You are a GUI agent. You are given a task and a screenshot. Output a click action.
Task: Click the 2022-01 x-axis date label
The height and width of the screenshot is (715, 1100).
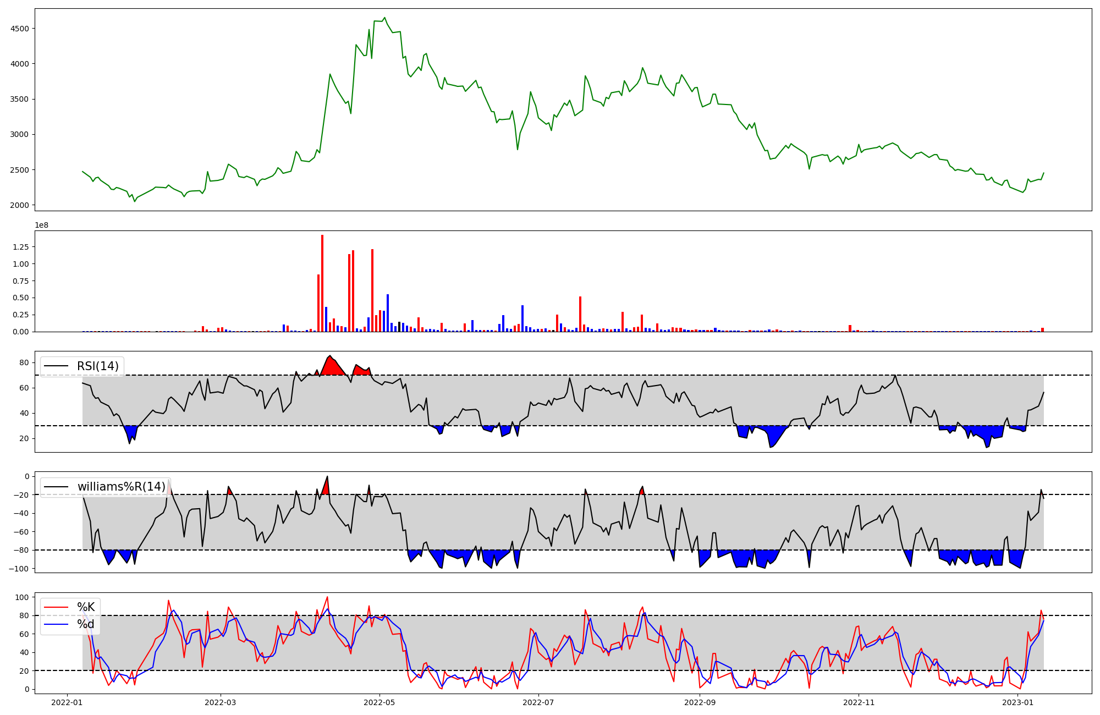(67, 702)
